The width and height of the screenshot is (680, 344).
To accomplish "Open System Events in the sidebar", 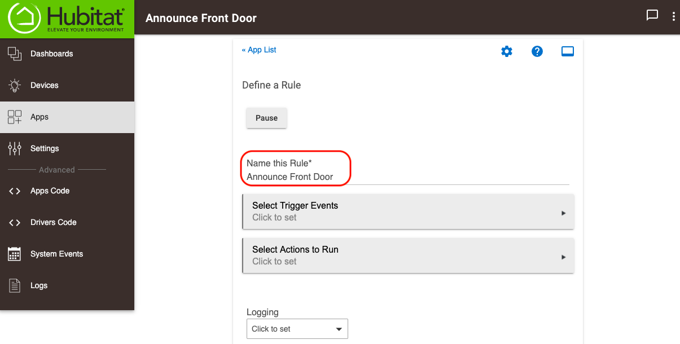I will [x=67, y=254].
